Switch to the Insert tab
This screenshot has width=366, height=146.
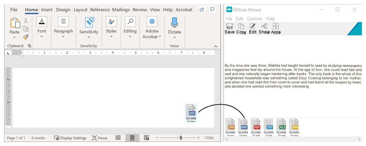pyautogui.click(x=47, y=9)
